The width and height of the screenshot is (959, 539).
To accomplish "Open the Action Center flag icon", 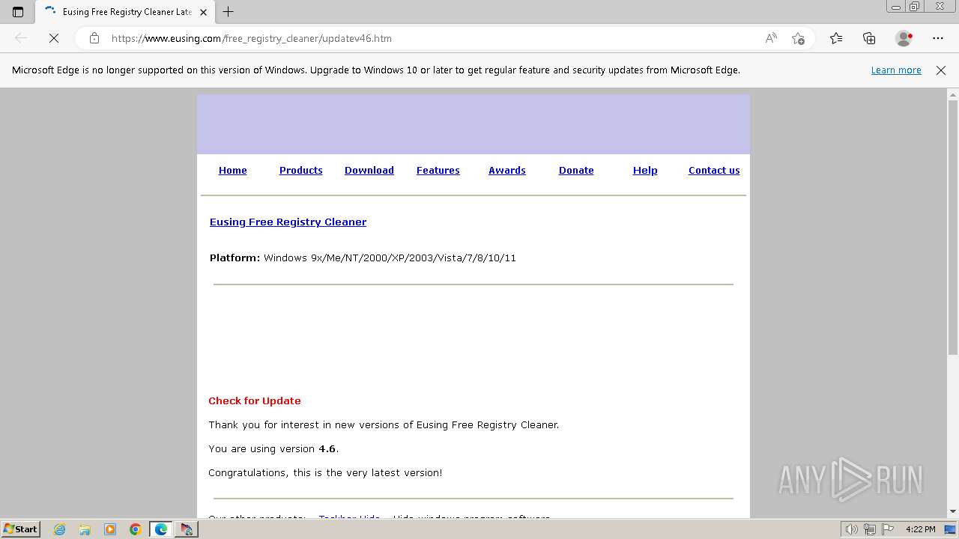I will pos(888,529).
